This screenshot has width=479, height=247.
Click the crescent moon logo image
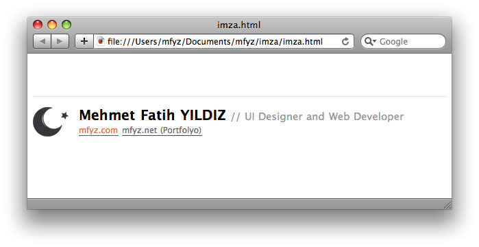(47, 121)
